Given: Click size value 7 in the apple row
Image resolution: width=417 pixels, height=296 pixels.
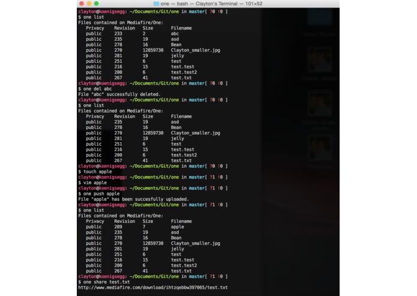Looking at the screenshot, I should [x=144, y=227].
